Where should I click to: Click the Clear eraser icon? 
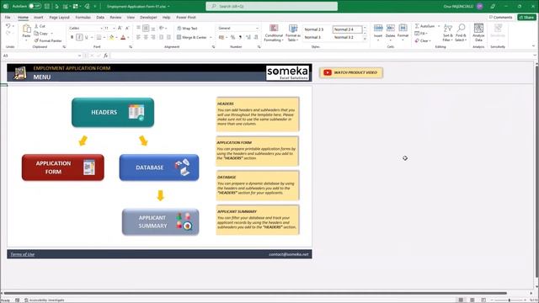tap(417, 40)
